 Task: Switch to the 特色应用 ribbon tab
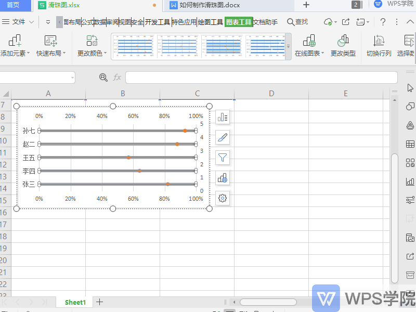[184, 22]
